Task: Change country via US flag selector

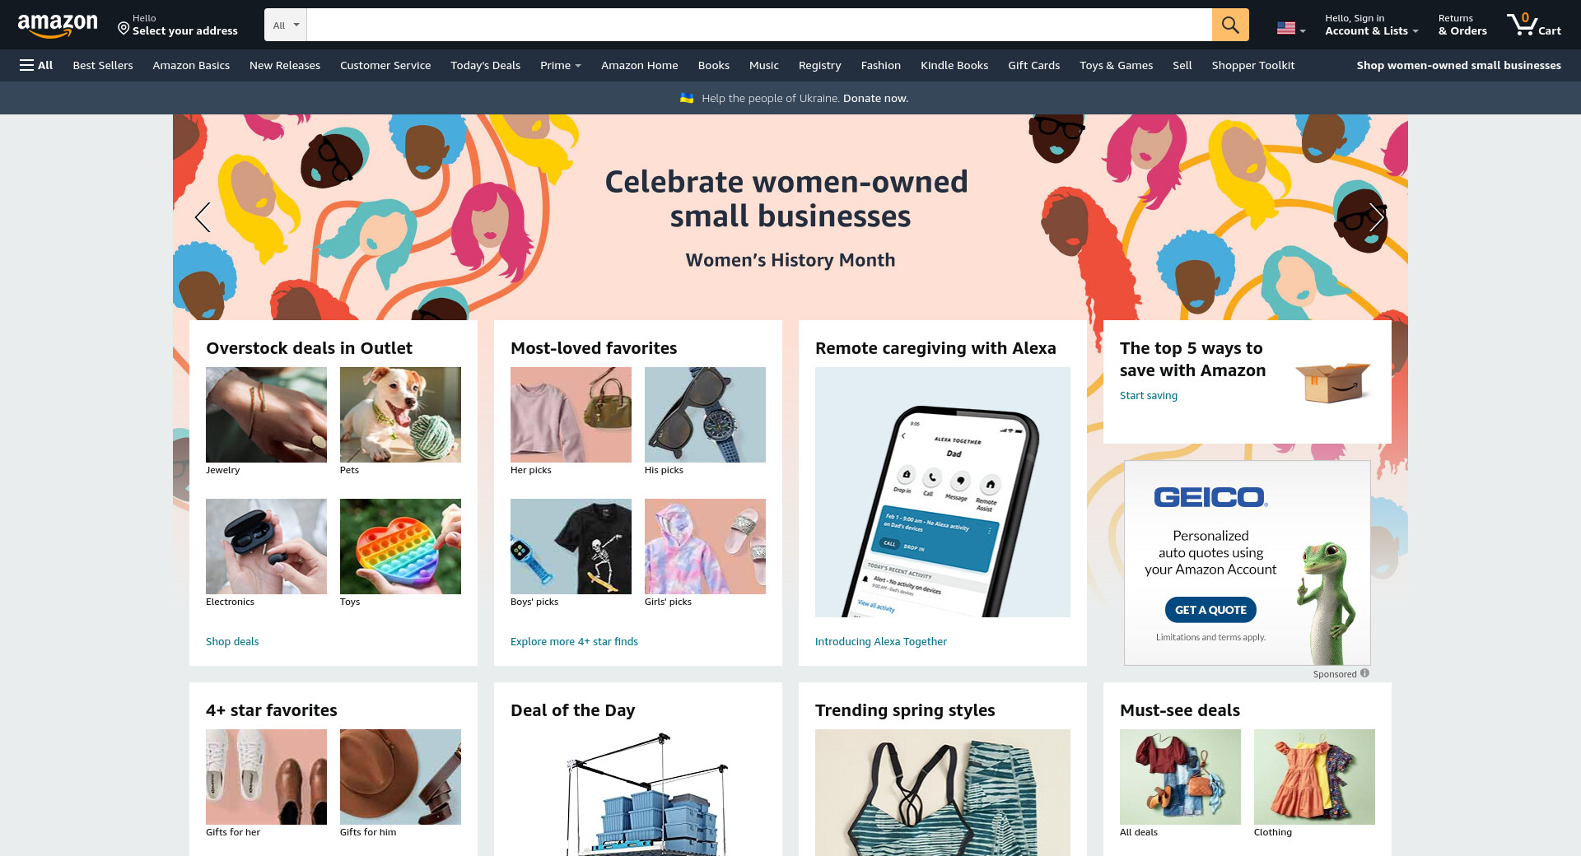Action: 1291,28
